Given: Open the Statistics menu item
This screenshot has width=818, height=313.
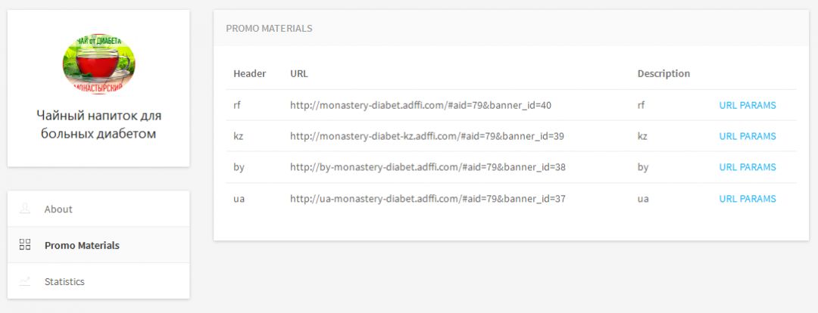Looking at the screenshot, I should [98, 281].
